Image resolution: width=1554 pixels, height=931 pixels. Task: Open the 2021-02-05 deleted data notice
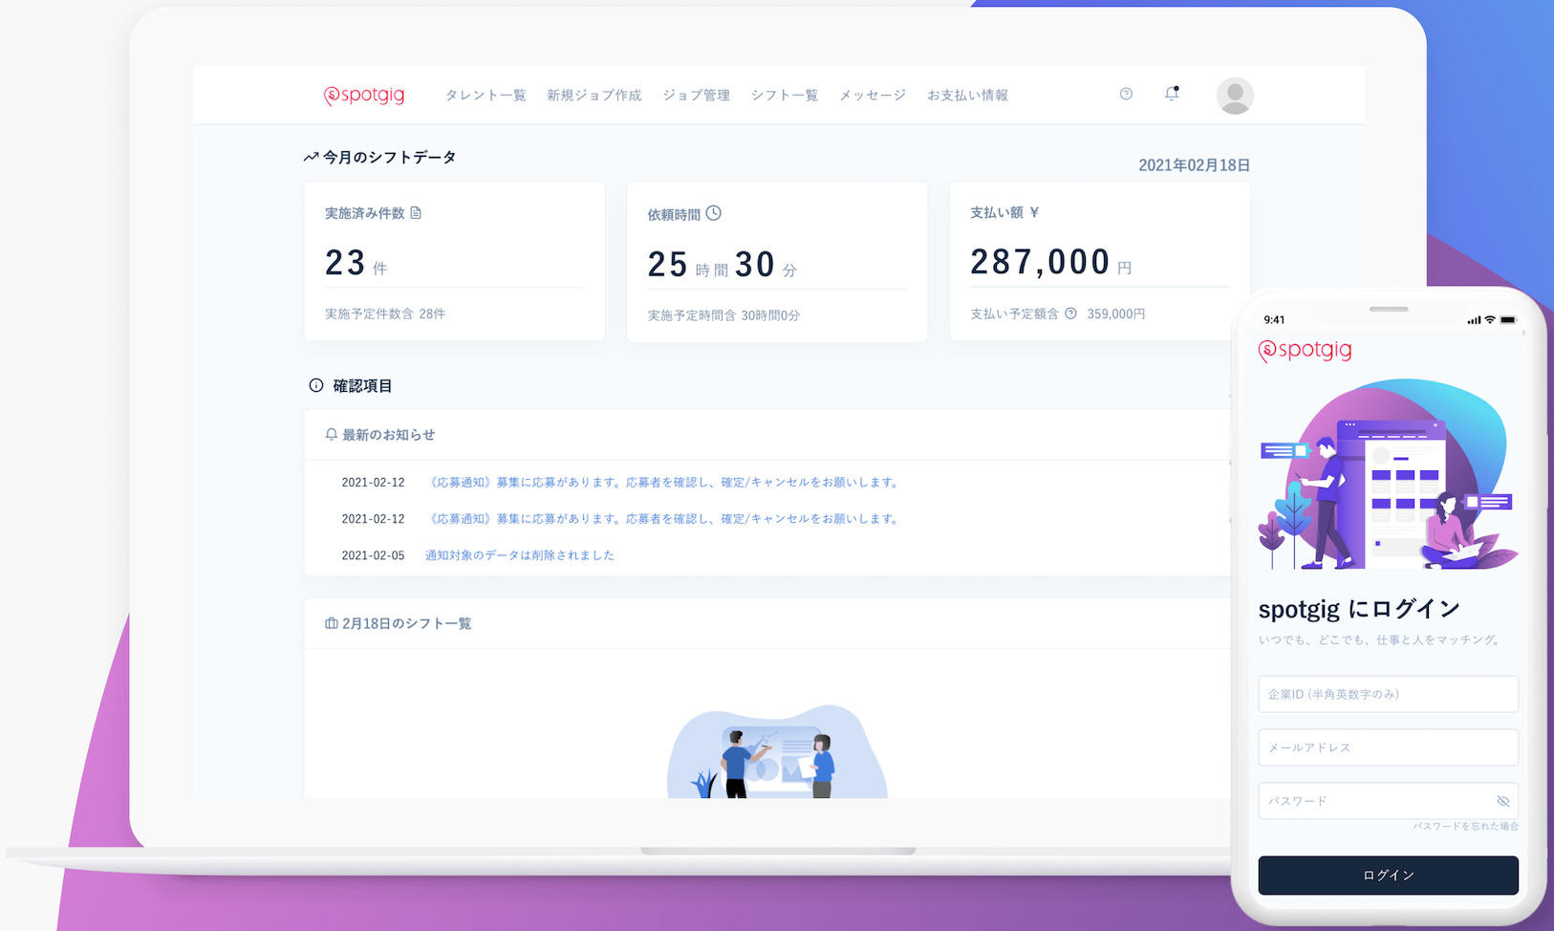click(x=519, y=555)
